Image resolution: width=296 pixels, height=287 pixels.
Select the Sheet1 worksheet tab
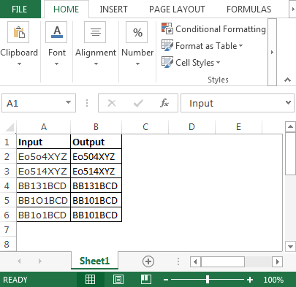94,261
